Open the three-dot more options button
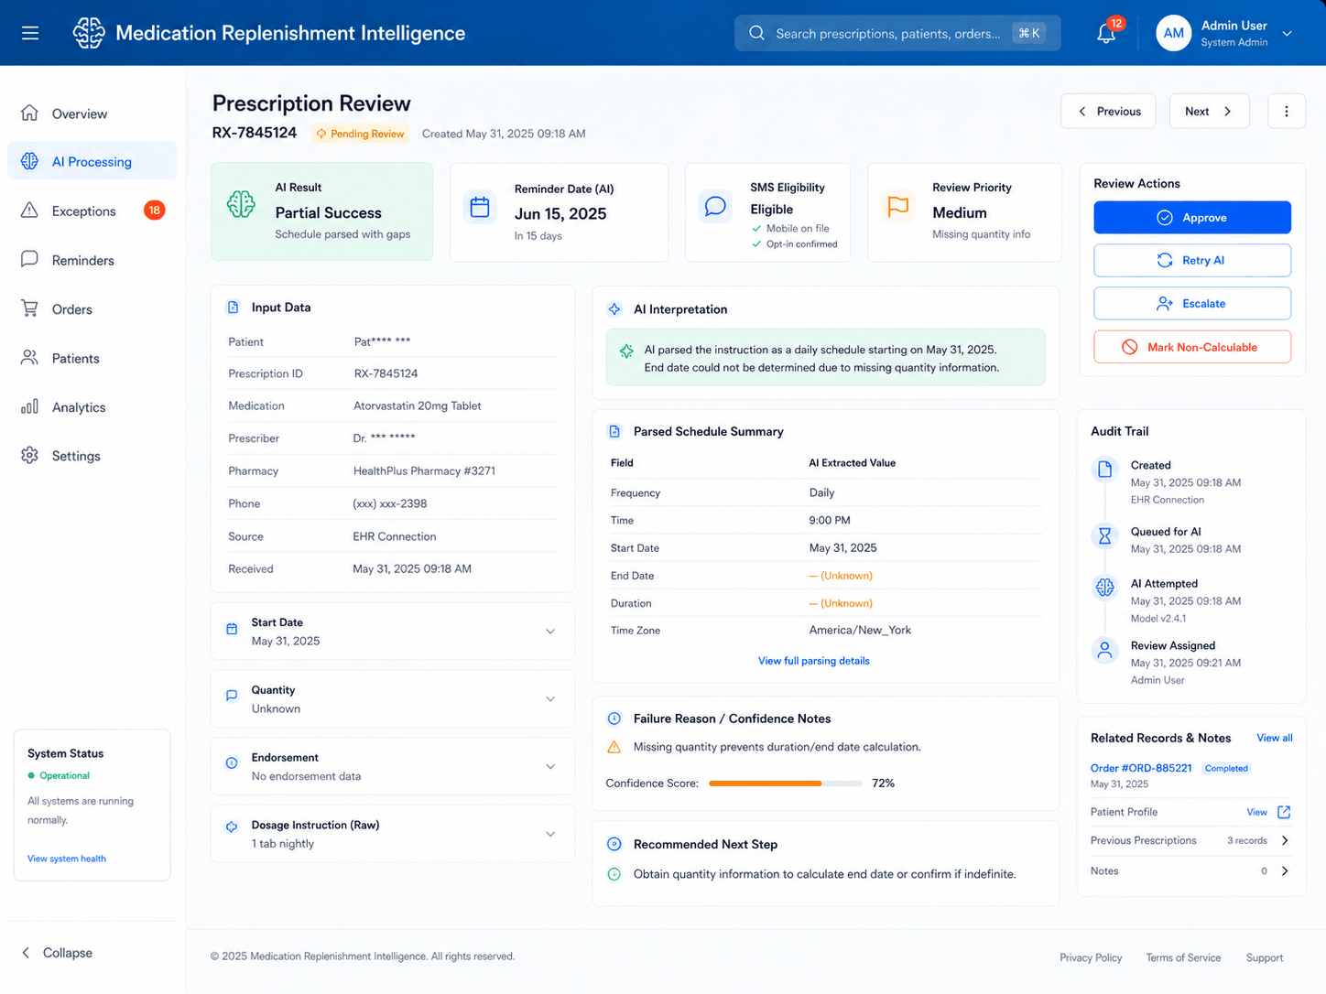The height and width of the screenshot is (994, 1326). [1287, 112]
